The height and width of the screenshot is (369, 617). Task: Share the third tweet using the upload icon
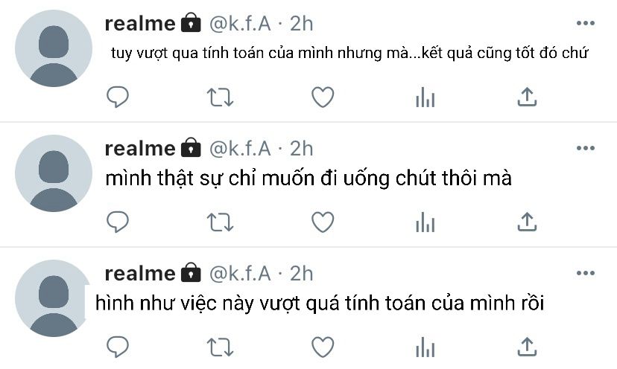pyautogui.click(x=527, y=347)
